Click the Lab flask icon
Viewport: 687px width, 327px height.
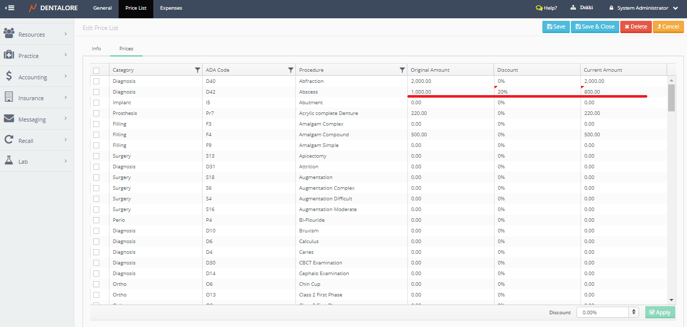pyautogui.click(x=9, y=161)
